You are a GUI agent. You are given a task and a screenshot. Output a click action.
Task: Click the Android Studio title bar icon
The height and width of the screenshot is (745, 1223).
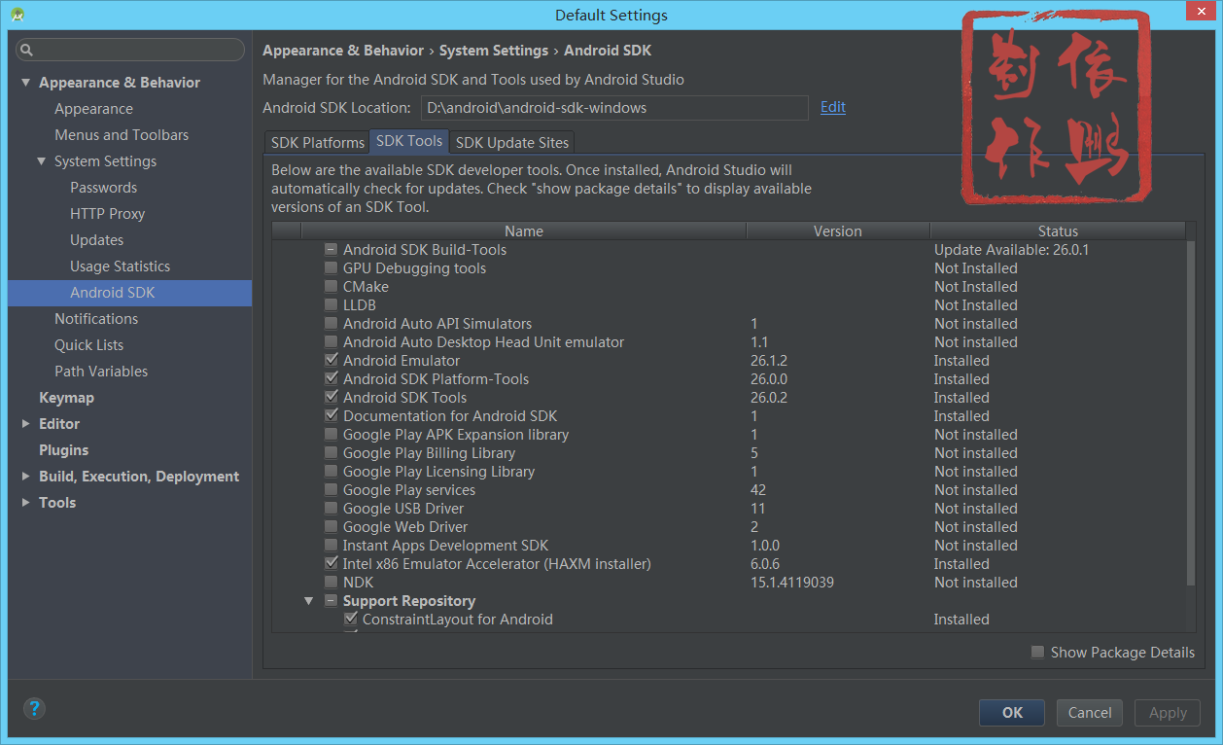pos(17,15)
